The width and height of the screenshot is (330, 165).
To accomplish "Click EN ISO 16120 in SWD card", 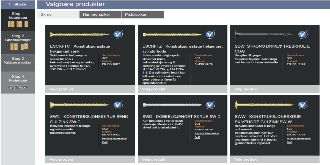I will pos(204,130).
